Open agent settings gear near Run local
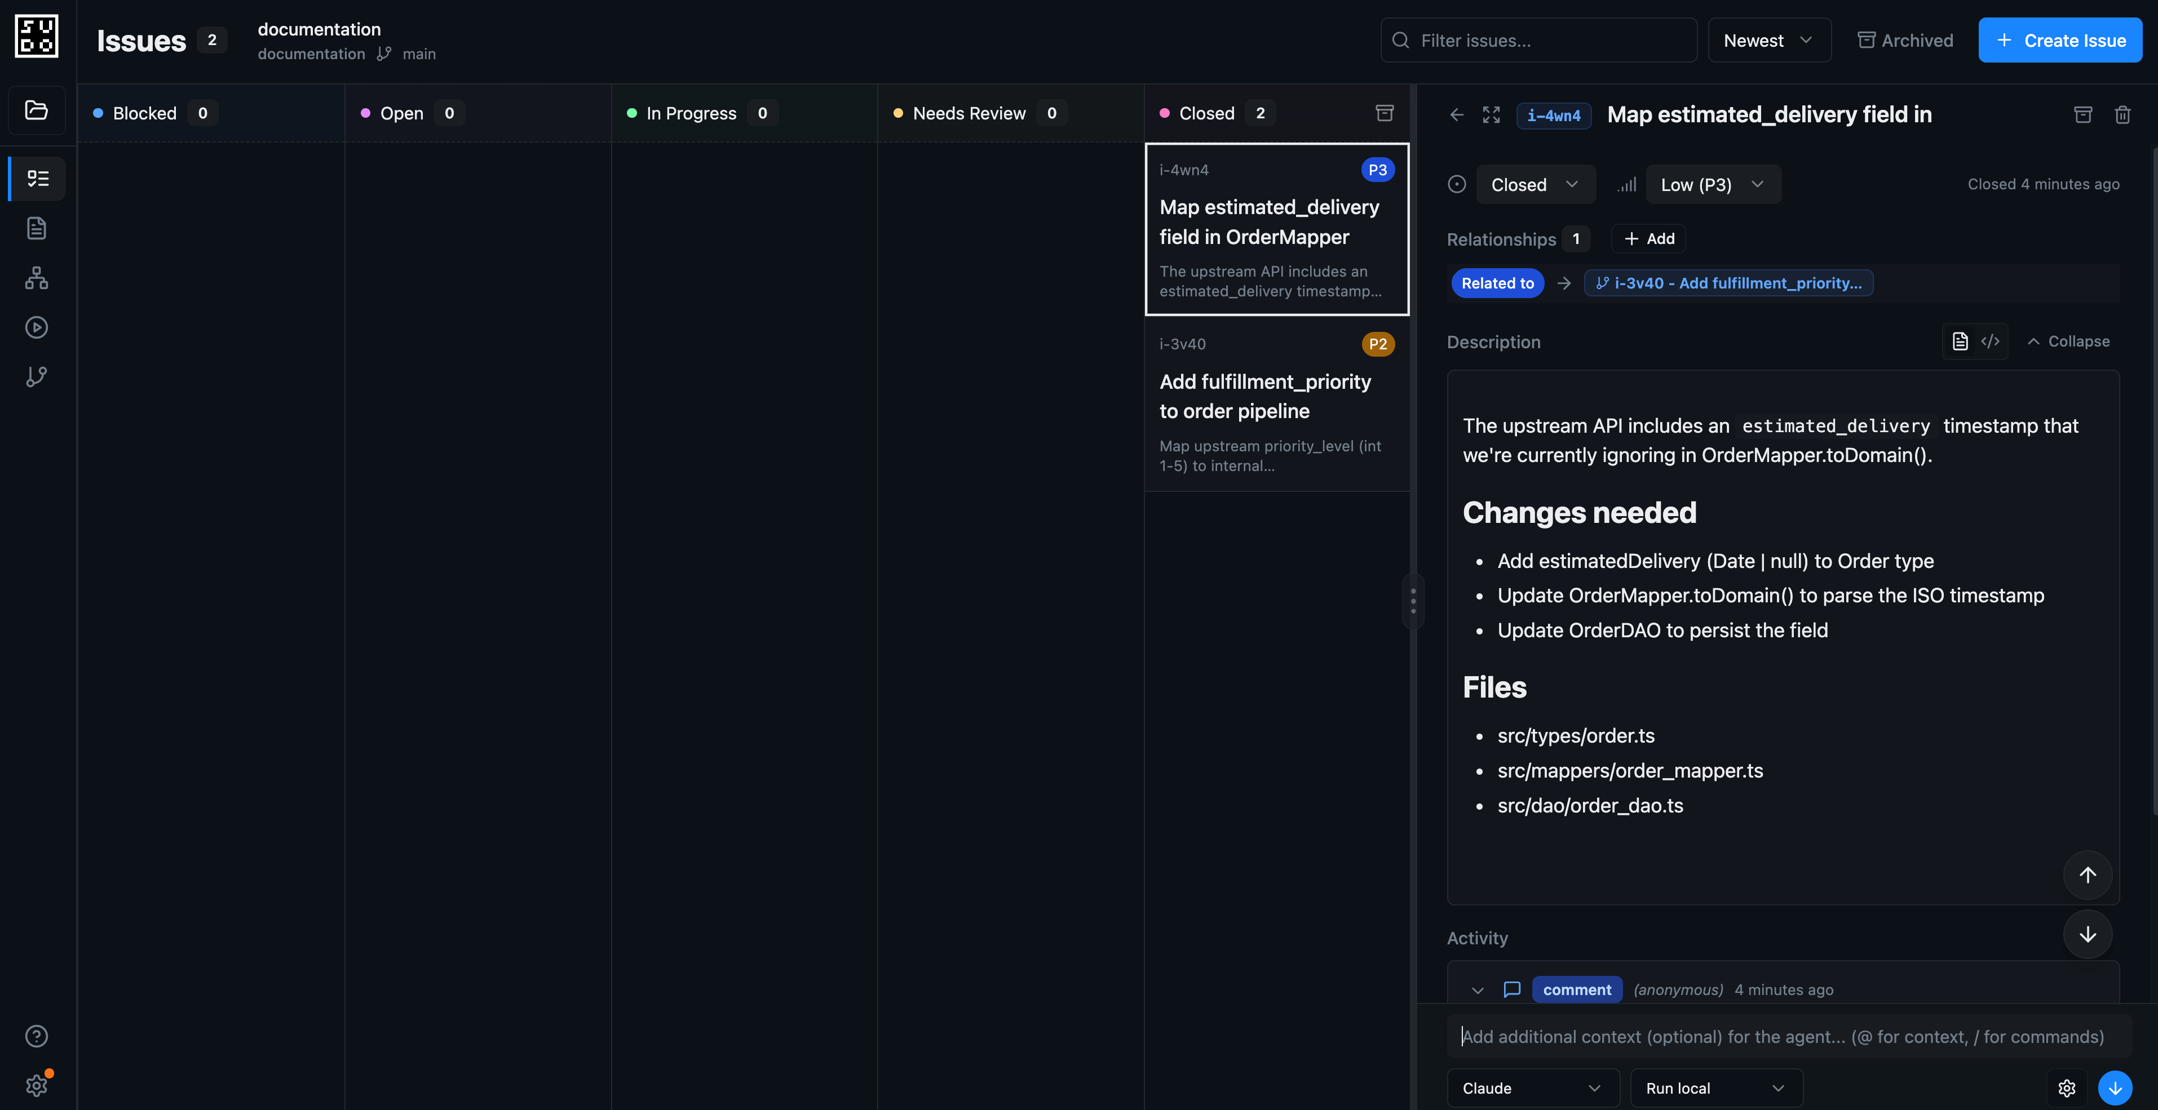The image size is (2158, 1110). coord(2067,1087)
